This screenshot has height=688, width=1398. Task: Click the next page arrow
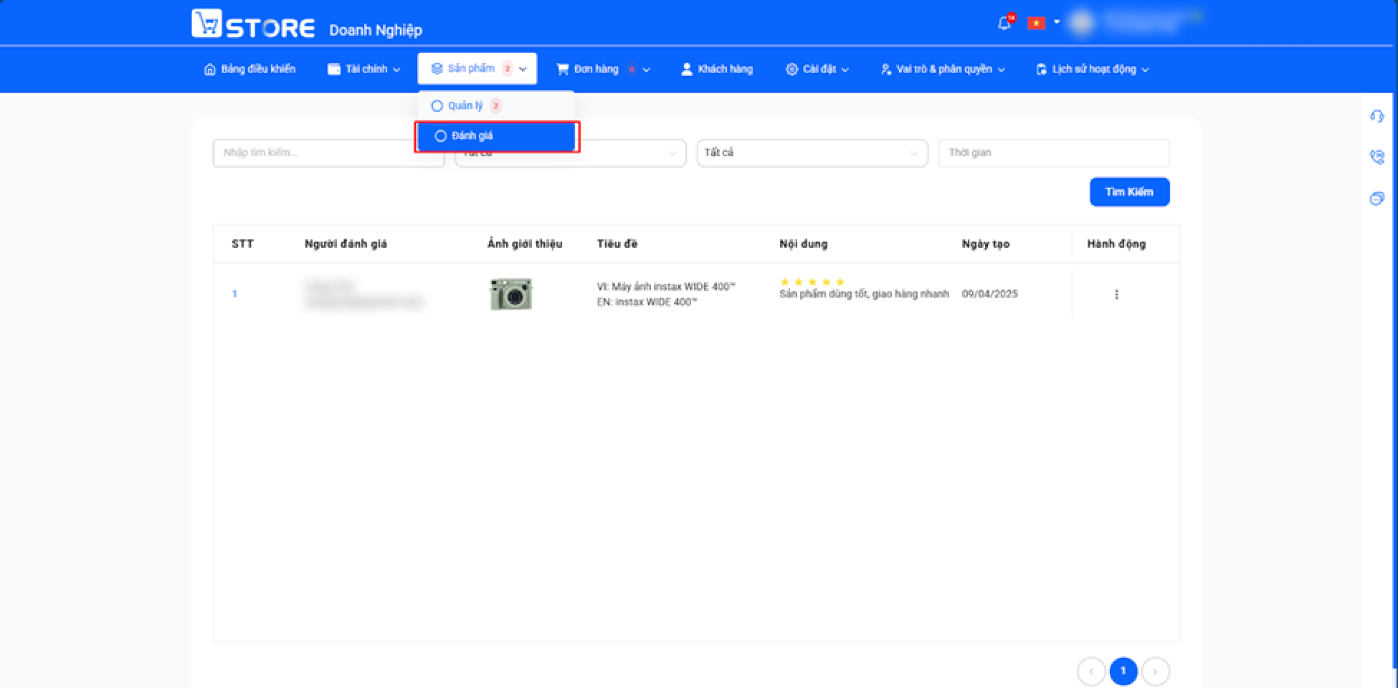pos(1156,672)
